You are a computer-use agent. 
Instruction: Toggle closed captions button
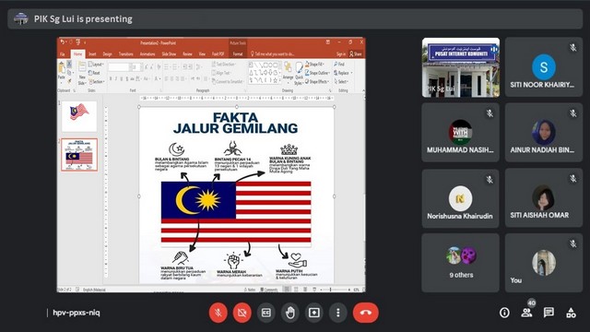266,313
